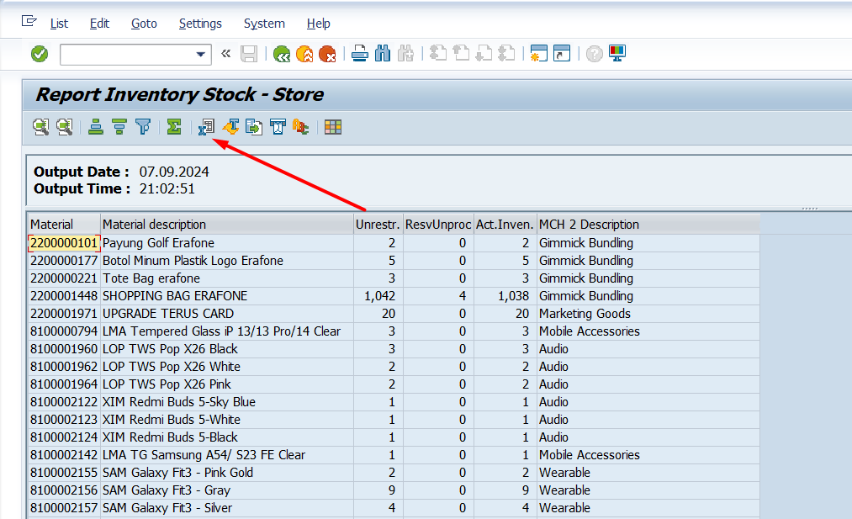The height and width of the screenshot is (519, 852).
Task: Click the Back green arrow icon
Action: (282, 54)
